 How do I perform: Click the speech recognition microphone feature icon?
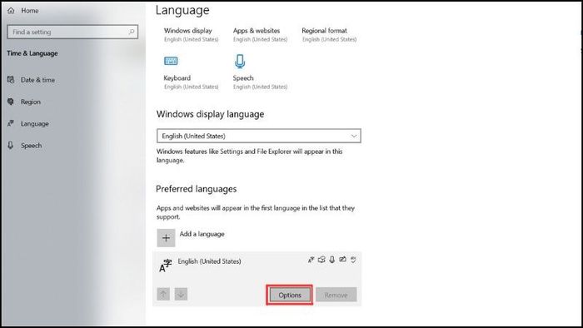click(332, 260)
